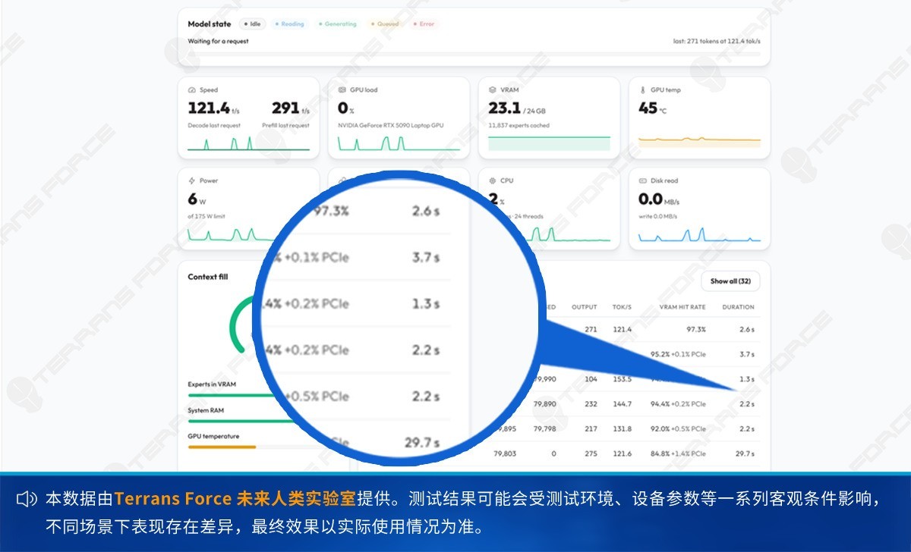This screenshot has height=552, width=911.
Task: Click the '84.8% +1.4% PCIe' table cell
Action: [679, 453]
